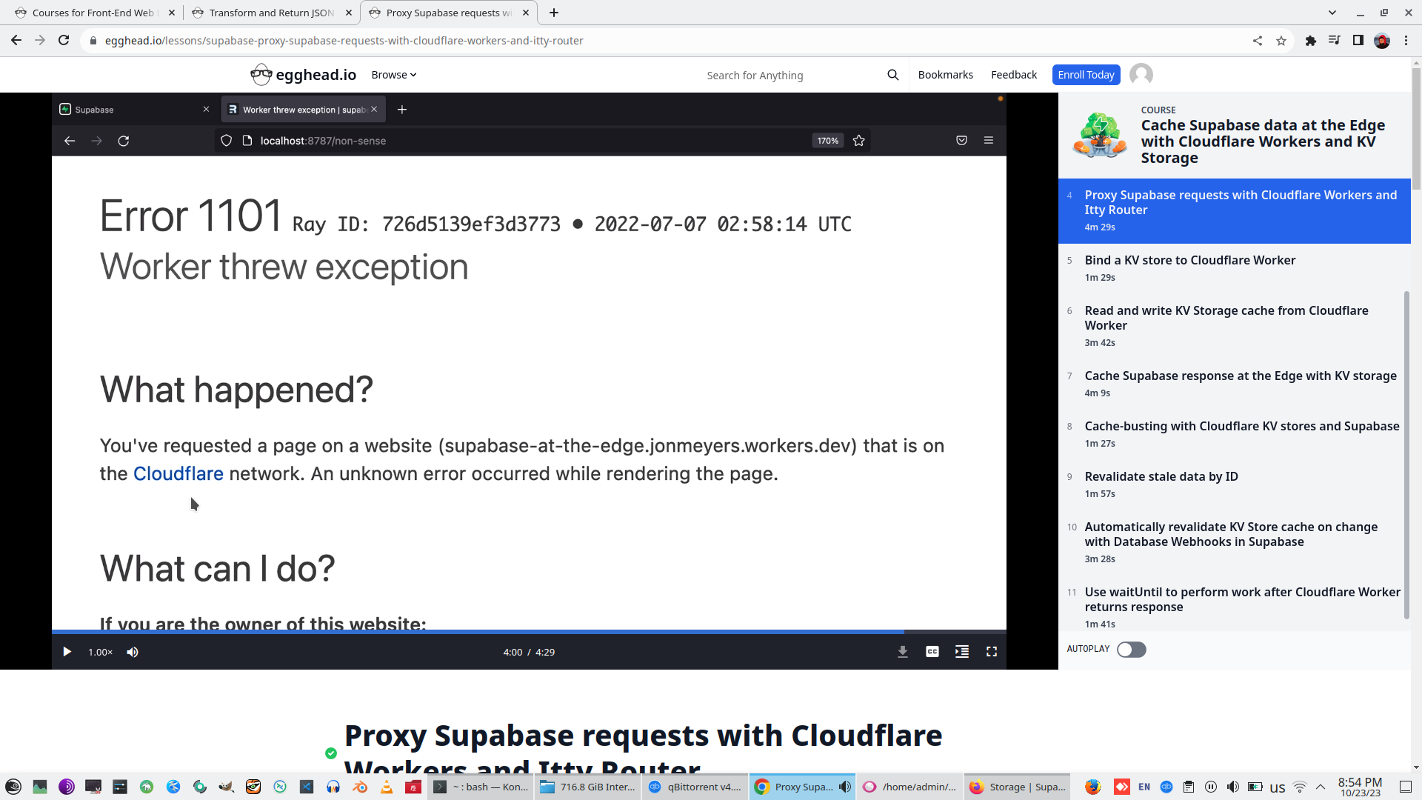1422x800 pixels.
Task: Click the search magnifier icon
Action: (x=893, y=75)
